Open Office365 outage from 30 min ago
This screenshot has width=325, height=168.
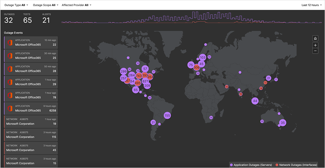(31, 56)
